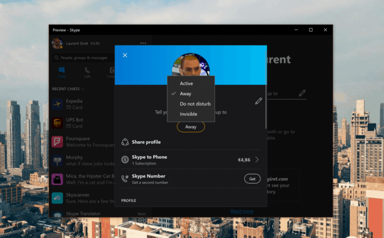Follow the Read more link
This screenshot has height=238, width=384.
click(x=242, y=211)
